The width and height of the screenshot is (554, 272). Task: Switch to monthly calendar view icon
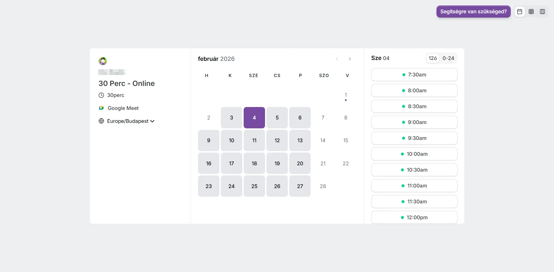(520, 12)
